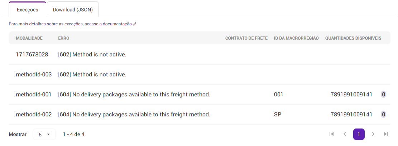This screenshot has height=146, width=398.
Task: Click macroregion SP in methodId-002 row
Action: 277,115
